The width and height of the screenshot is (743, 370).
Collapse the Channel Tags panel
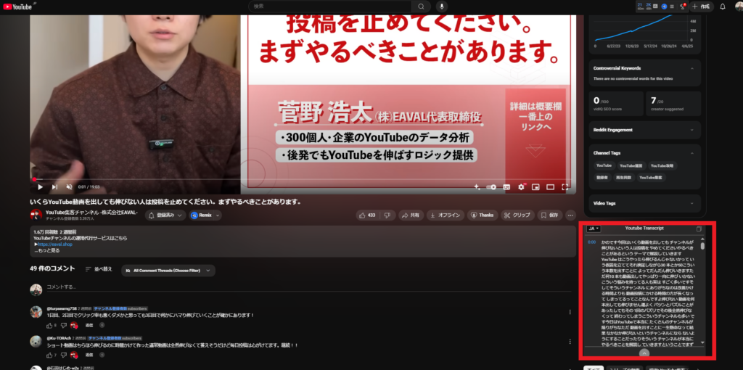pyautogui.click(x=691, y=153)
